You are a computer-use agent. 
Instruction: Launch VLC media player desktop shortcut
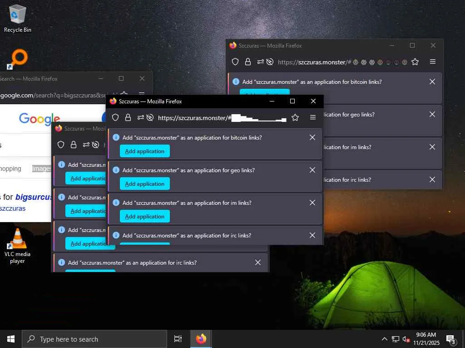[x=17, y=246]
